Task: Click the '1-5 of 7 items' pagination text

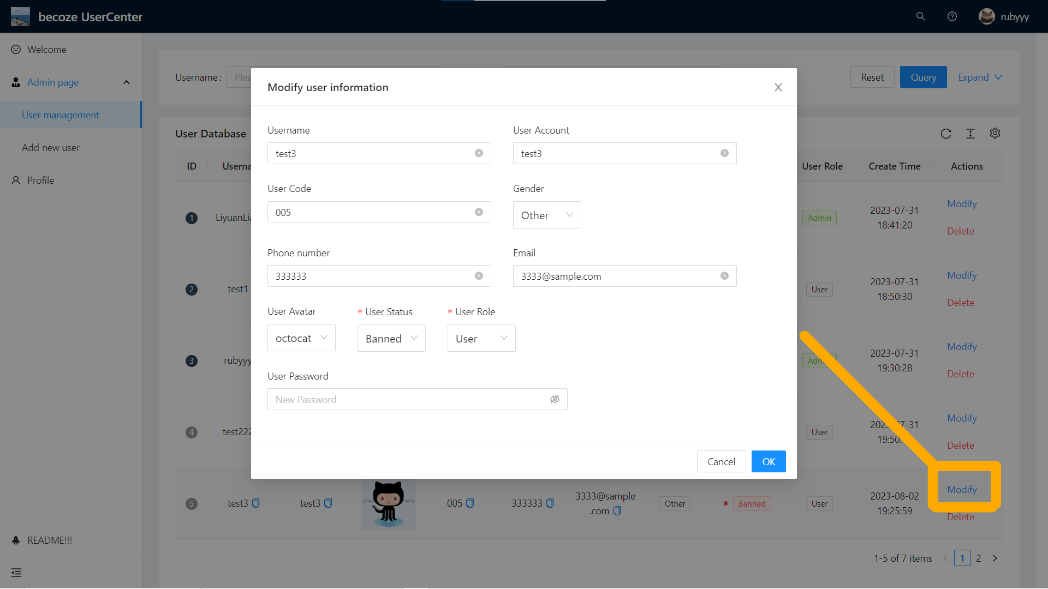Action: pos(903,558)
